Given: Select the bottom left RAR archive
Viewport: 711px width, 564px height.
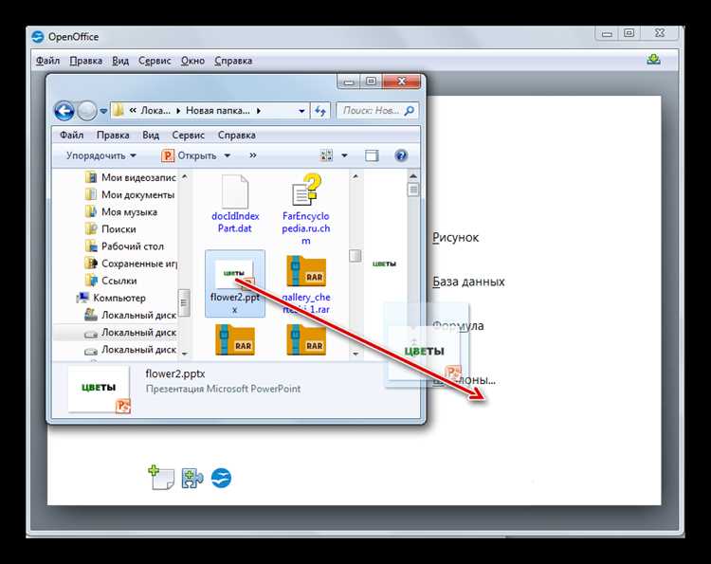Looking at the screenshot, I should point(235,339).
